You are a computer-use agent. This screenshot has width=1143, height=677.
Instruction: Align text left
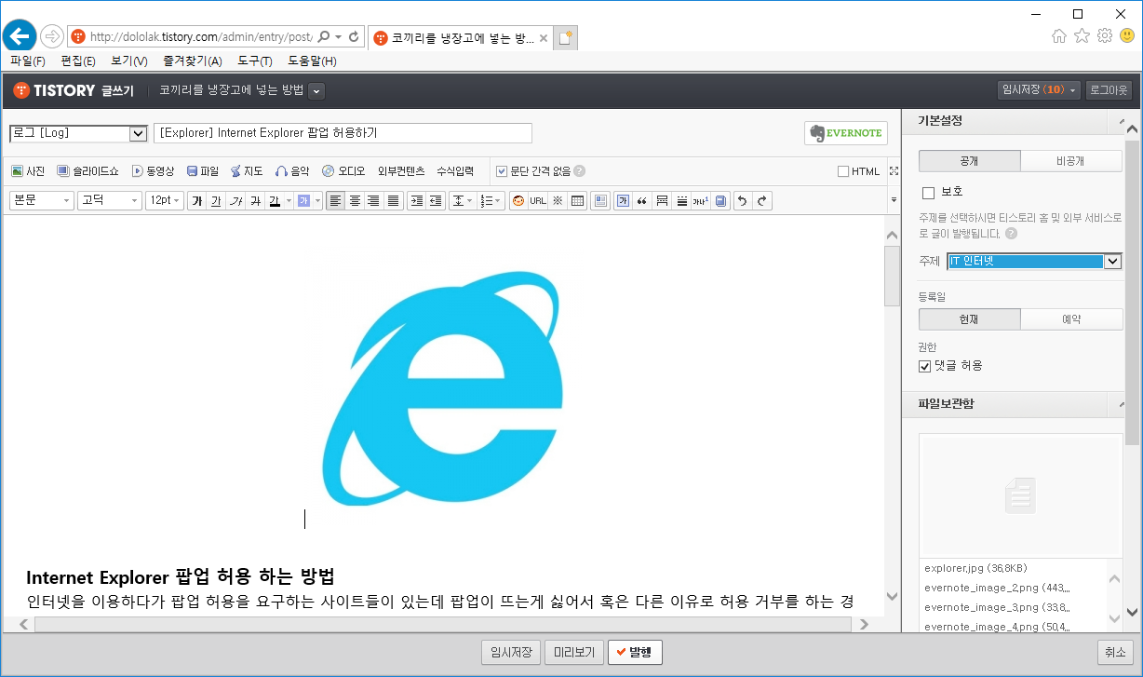click(335, 200)
